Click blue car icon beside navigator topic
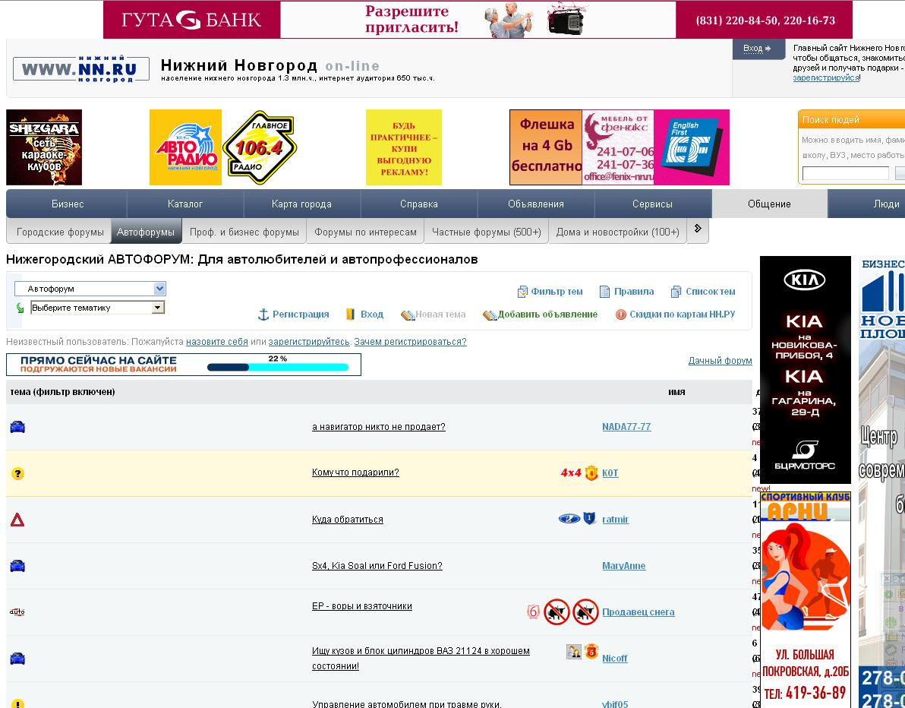The height and width of the screenshot is (708, 905). [x=17, y=427]
